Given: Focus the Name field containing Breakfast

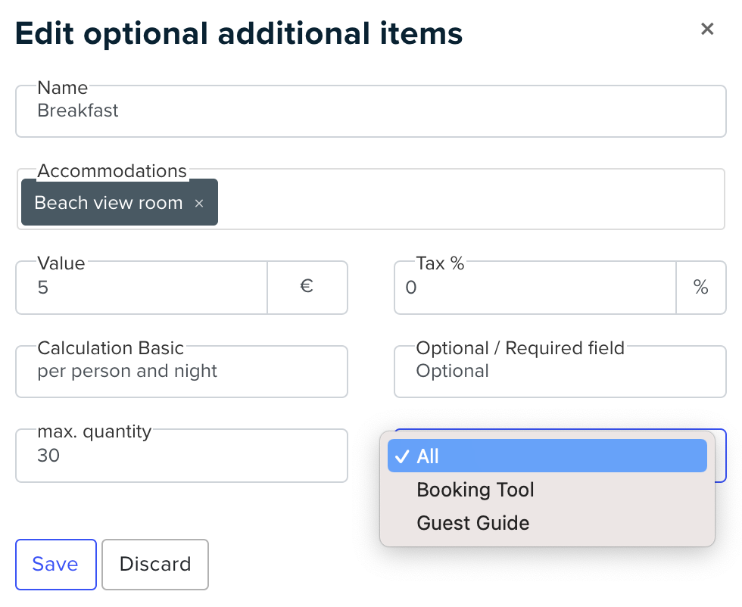Looking at the screenshot, I should 371,112.
